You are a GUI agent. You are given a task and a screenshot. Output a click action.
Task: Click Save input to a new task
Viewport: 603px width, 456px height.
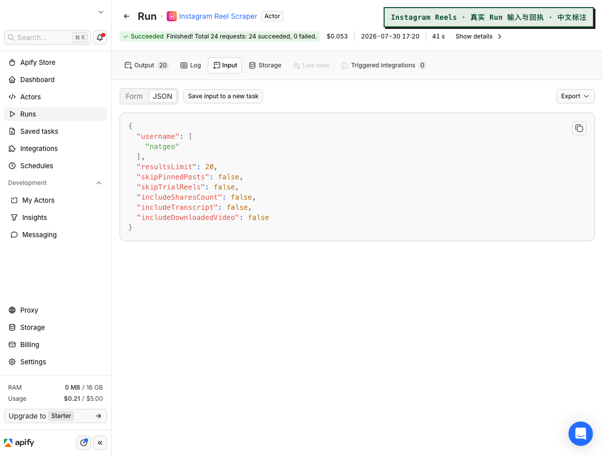[x=223, y=96]
